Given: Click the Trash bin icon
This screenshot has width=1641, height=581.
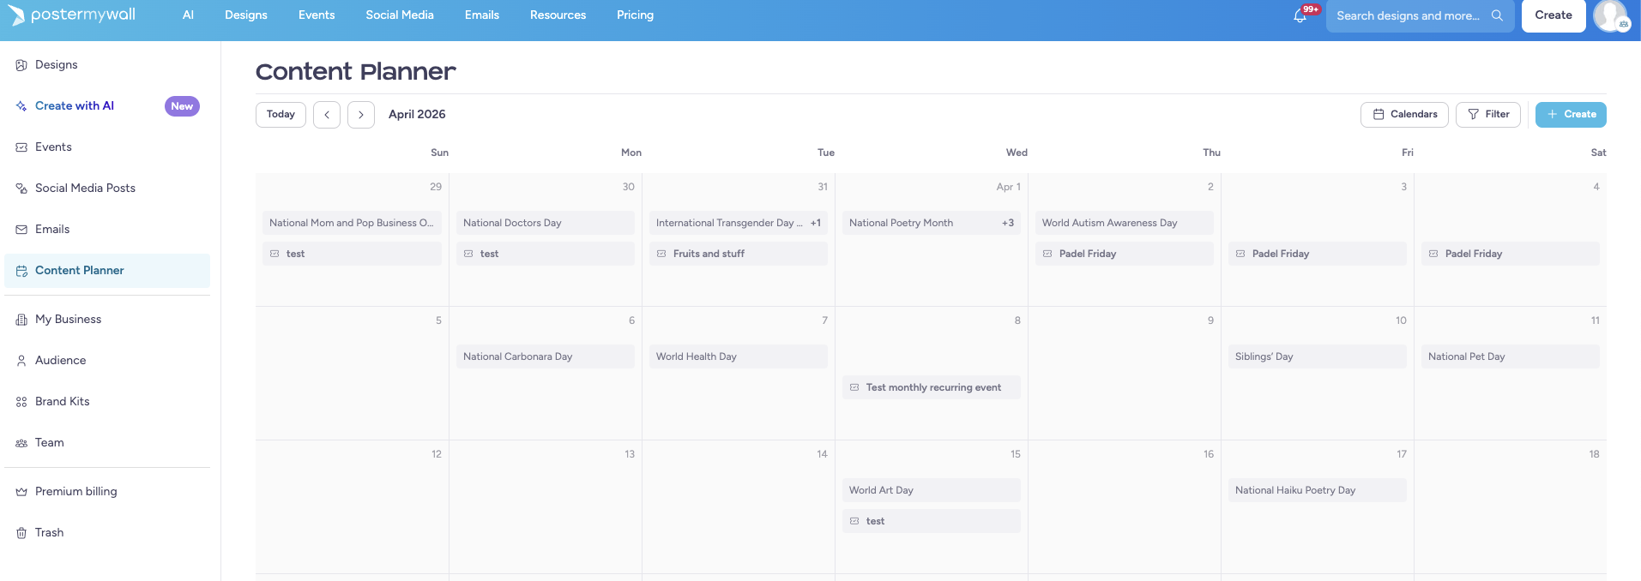Looking at the screenshot, I should point(21,533).
